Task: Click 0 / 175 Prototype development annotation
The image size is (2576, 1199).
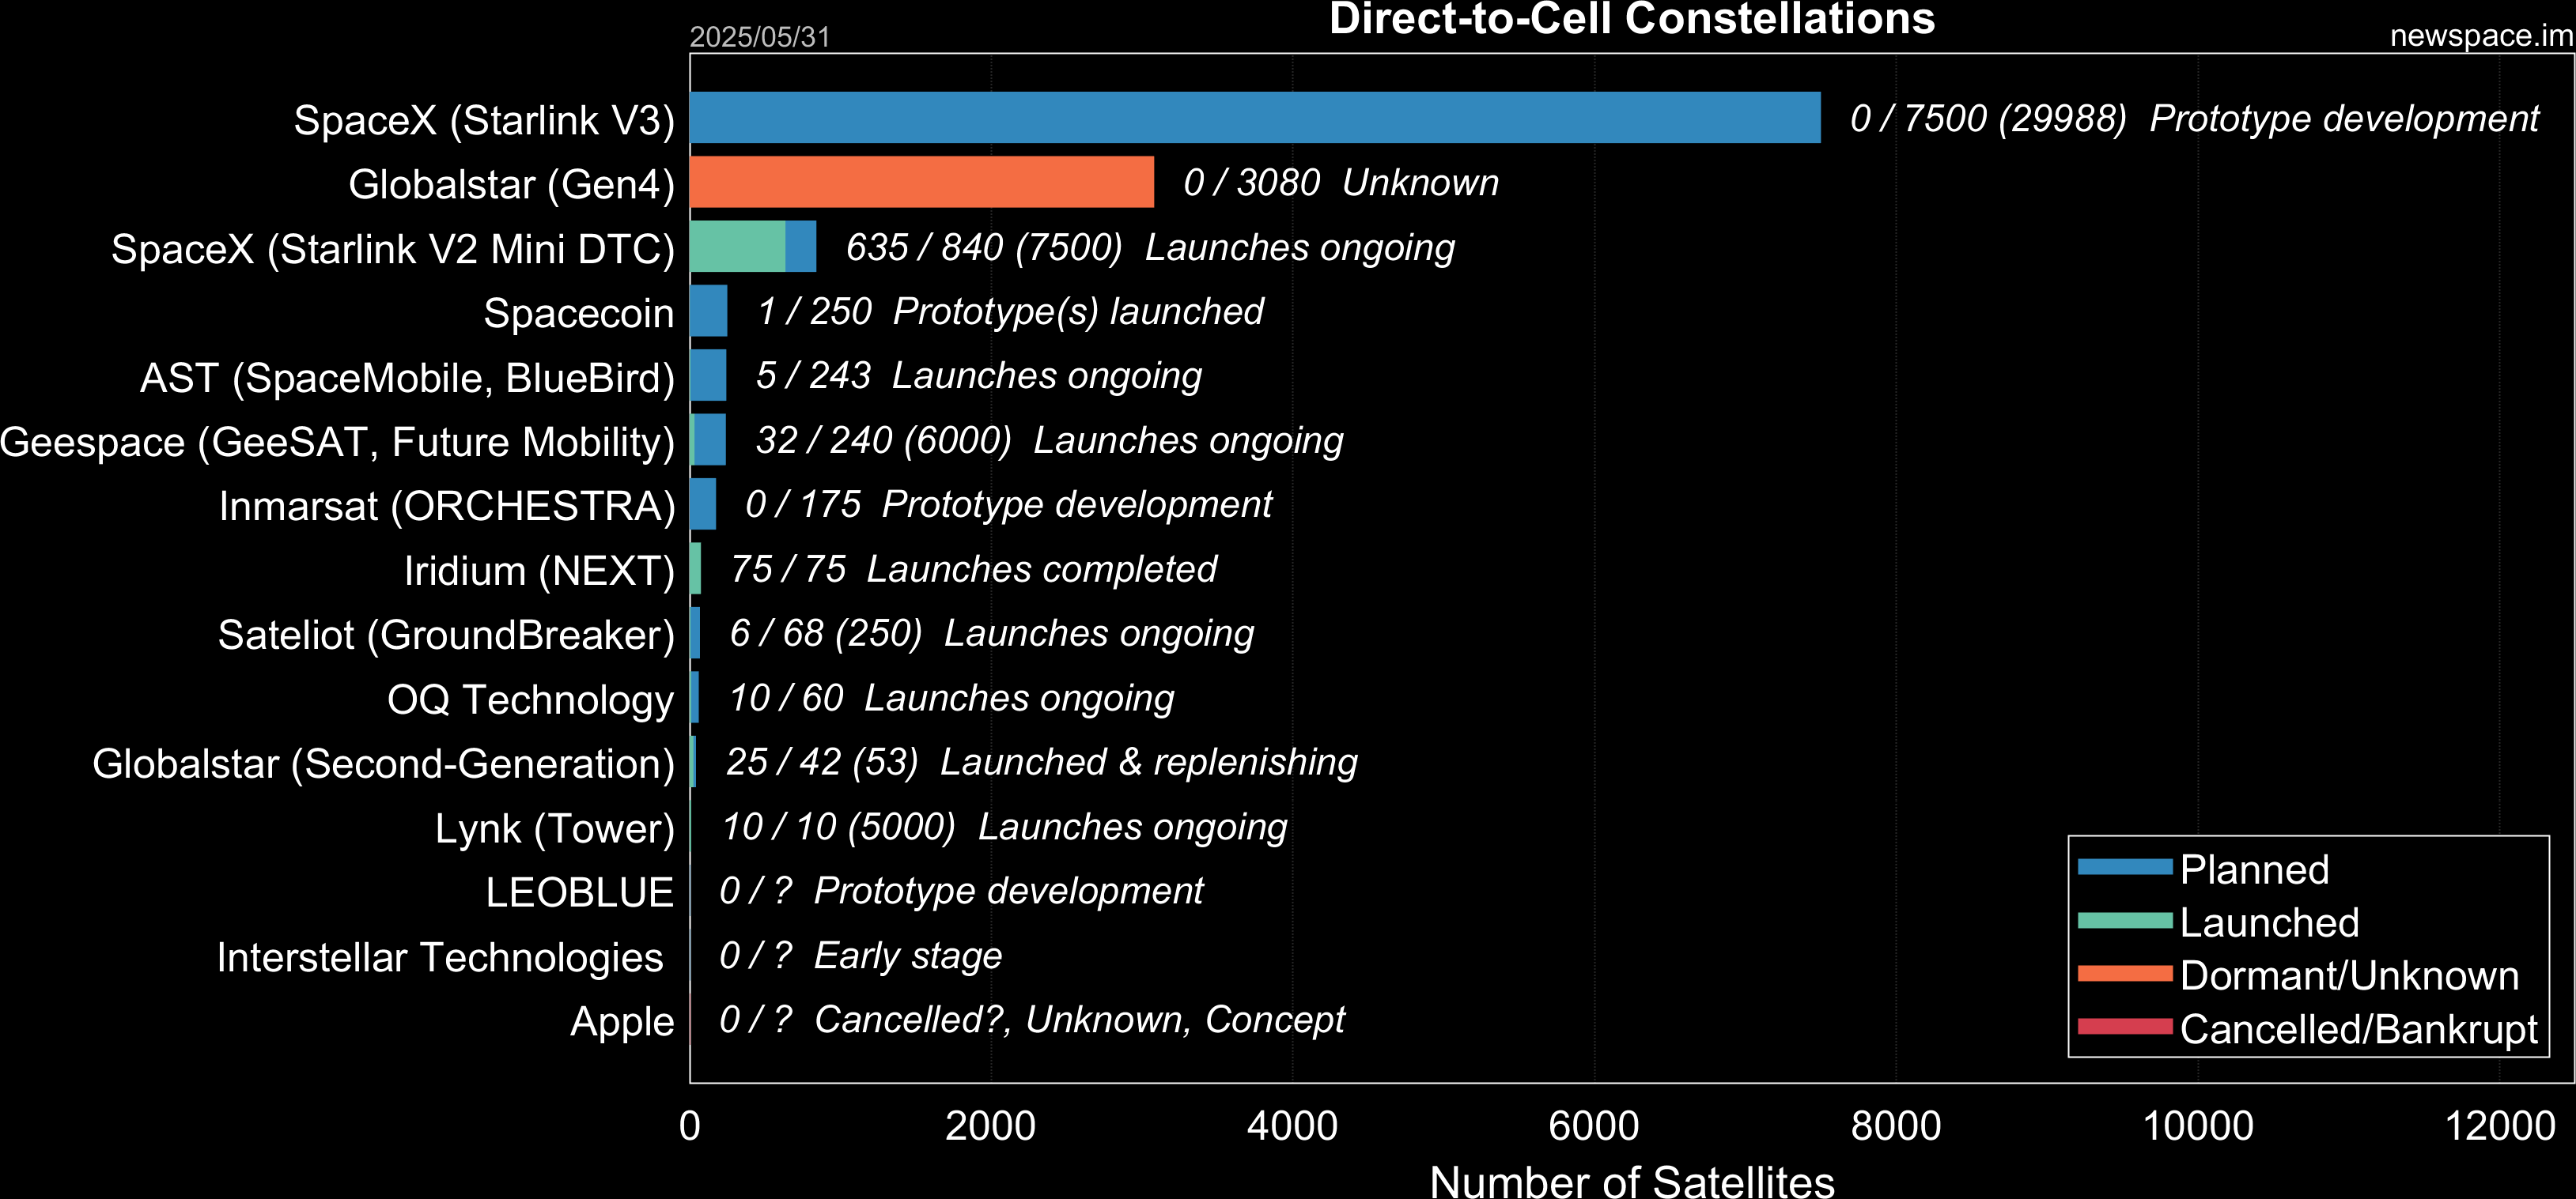Action: point(1008,504)
